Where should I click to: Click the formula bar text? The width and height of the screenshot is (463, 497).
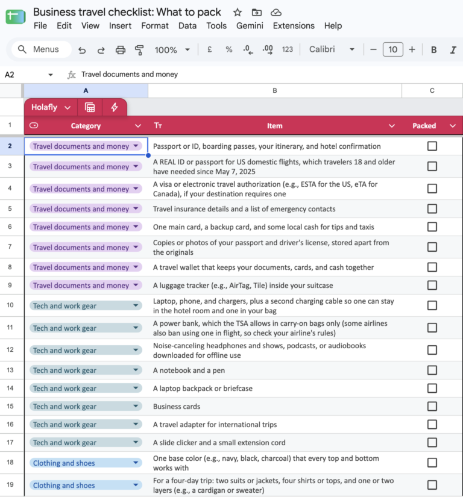pos(130,75)
